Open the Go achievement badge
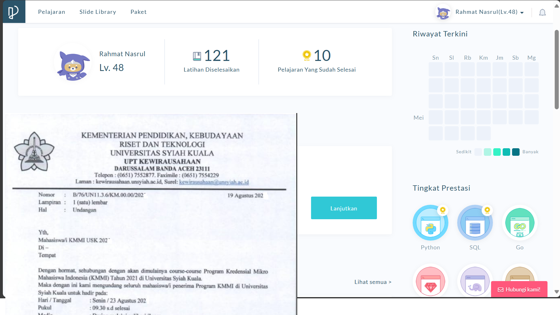The width and height of the screenshot is (560, 315). (520, 223)
